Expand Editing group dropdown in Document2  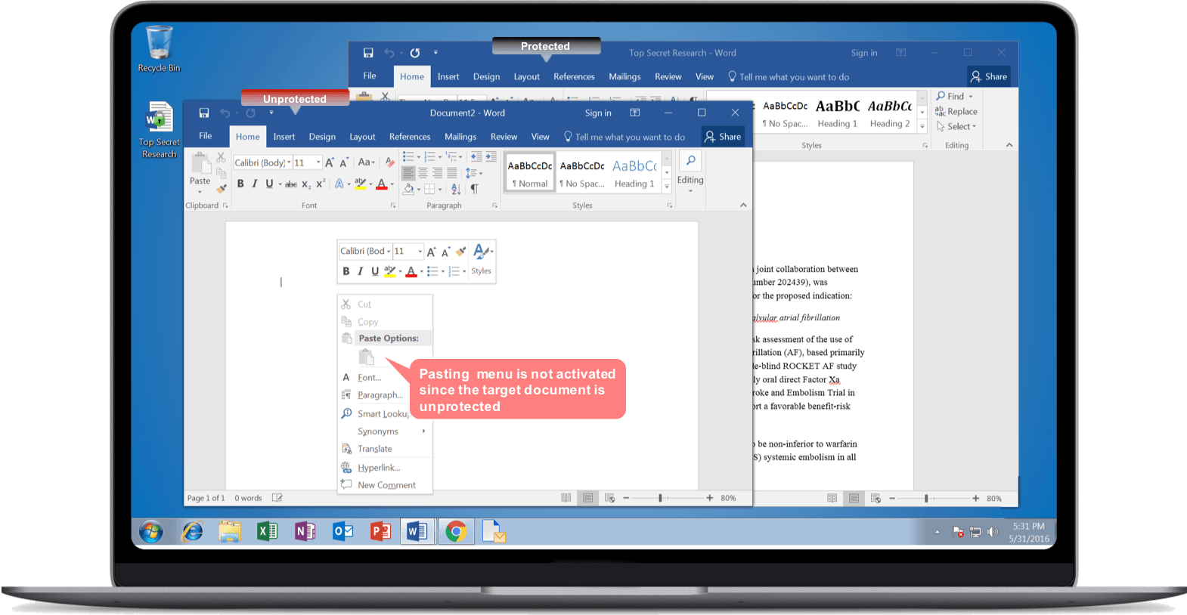point(690,190)
